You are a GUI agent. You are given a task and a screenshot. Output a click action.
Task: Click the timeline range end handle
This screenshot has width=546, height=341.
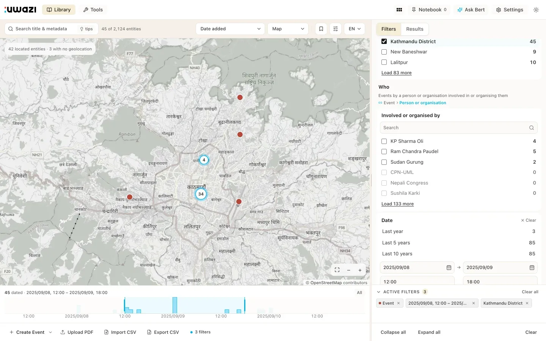pos(245,305)
